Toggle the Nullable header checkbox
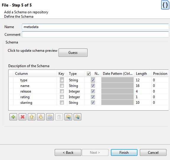Viewport: 170px width, 160px height. pyautogui.click(x=89, y=74)
